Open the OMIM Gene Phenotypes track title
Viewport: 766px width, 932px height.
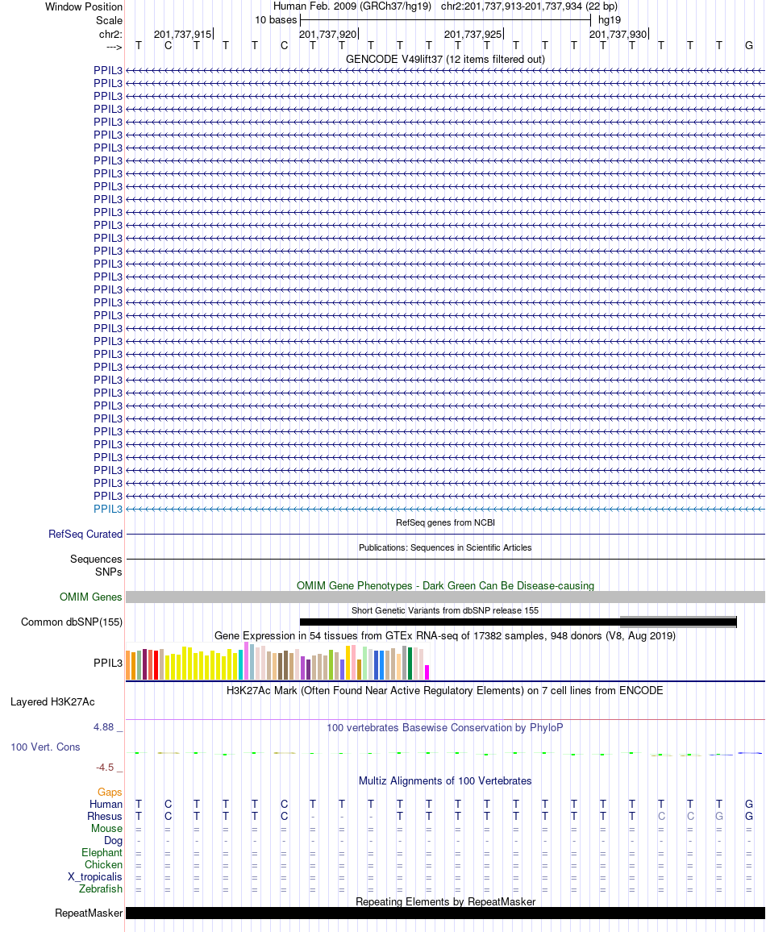tap(445, 586)
